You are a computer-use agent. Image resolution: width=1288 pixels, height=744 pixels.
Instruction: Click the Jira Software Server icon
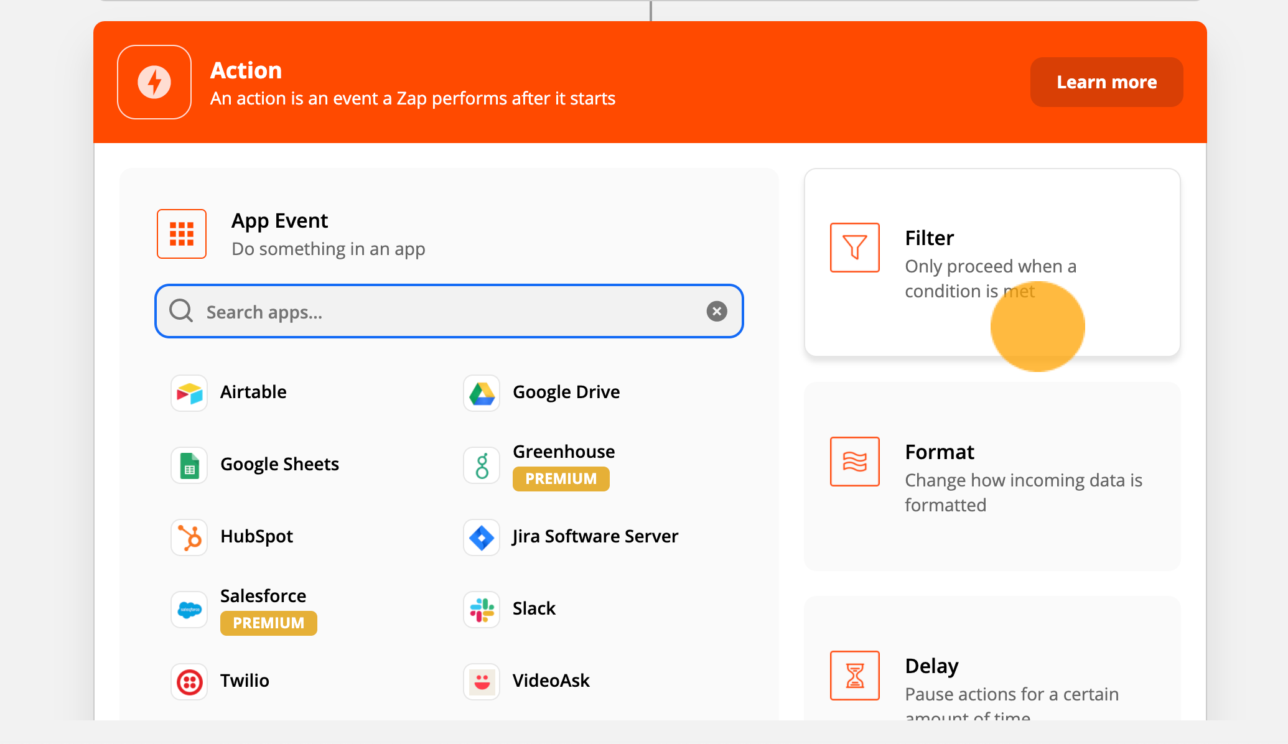click(482, 537)
